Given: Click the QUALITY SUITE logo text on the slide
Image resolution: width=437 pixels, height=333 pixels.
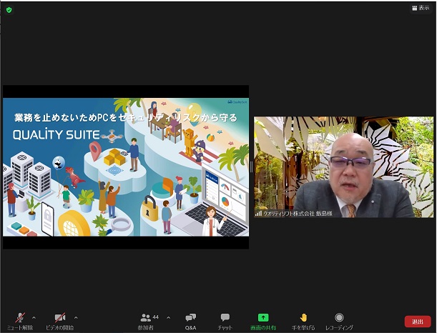Looking at the screenshot, I should (x=57, y=135).
